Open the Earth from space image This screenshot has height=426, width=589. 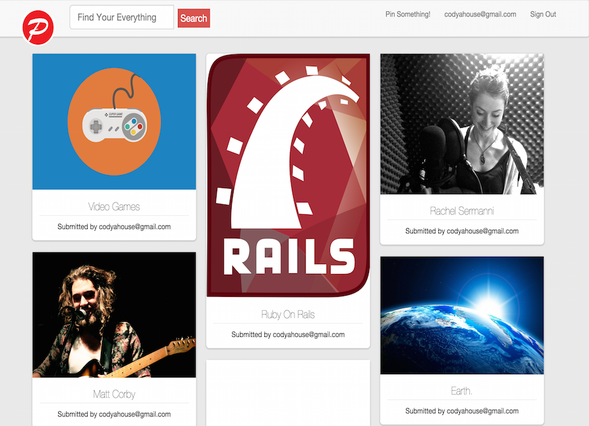[x=461, y=315]
